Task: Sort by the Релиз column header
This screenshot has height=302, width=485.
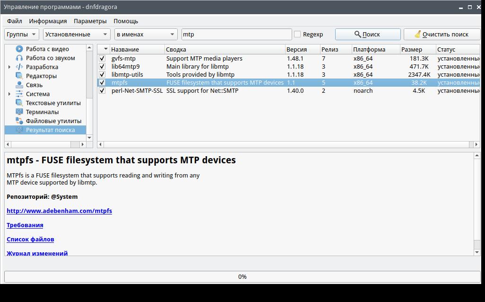Action: click(x=336, y=49)
